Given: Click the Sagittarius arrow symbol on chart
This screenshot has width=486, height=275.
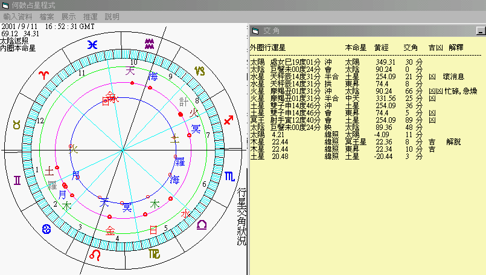Looking at the screenshot, I should (228, 120).
